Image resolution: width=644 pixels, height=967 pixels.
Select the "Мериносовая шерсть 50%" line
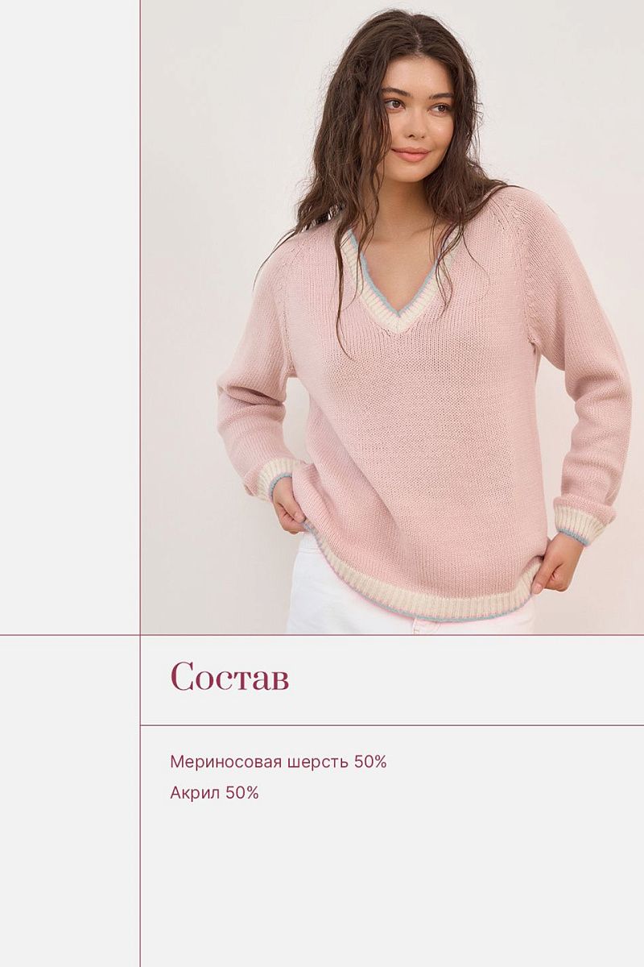[279, 762]
